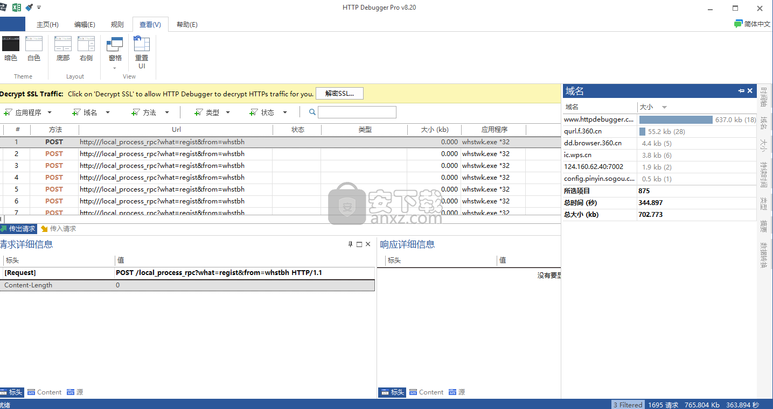
Task: Maximize the 请求详细信息 panel
Action: (x=359, y=244)
